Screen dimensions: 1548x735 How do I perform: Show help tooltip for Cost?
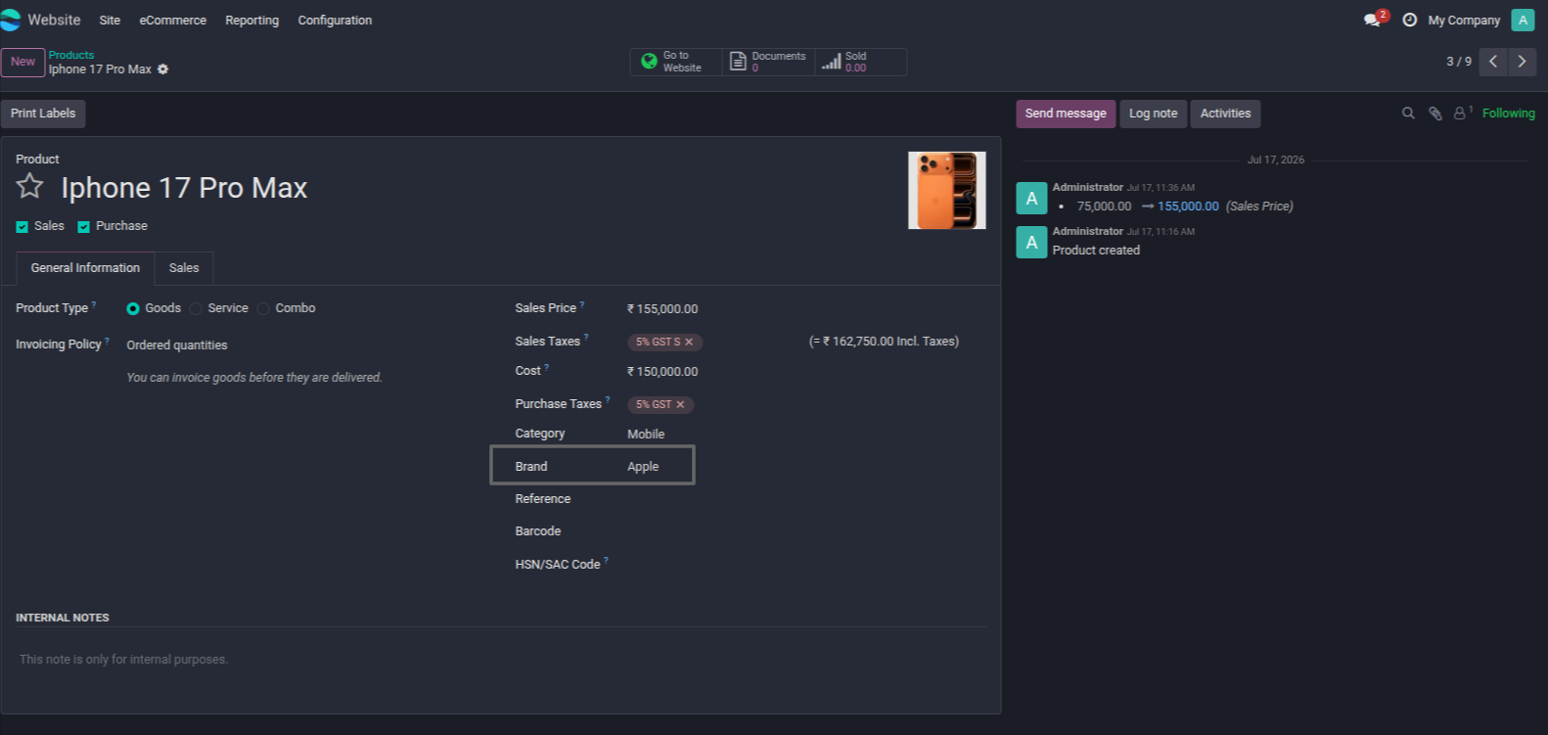pyautogui.click(x=546, y=367)
